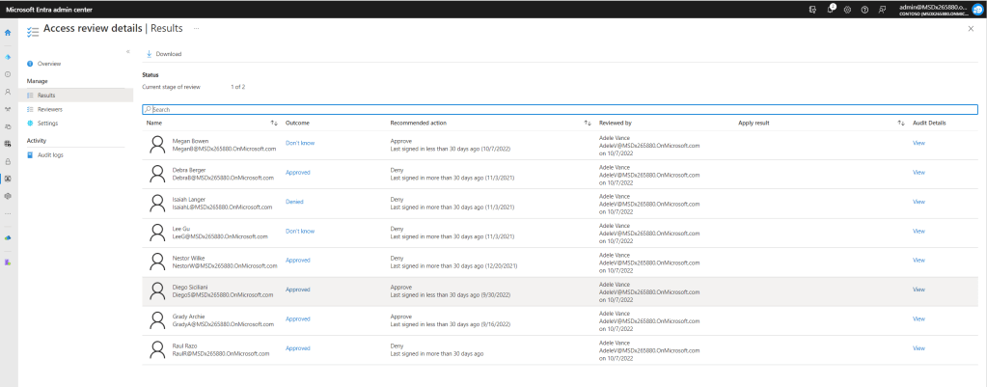Screen dimensions: 987x387
Task: Click the admin account avatar
Action: (x=976, y=9)
